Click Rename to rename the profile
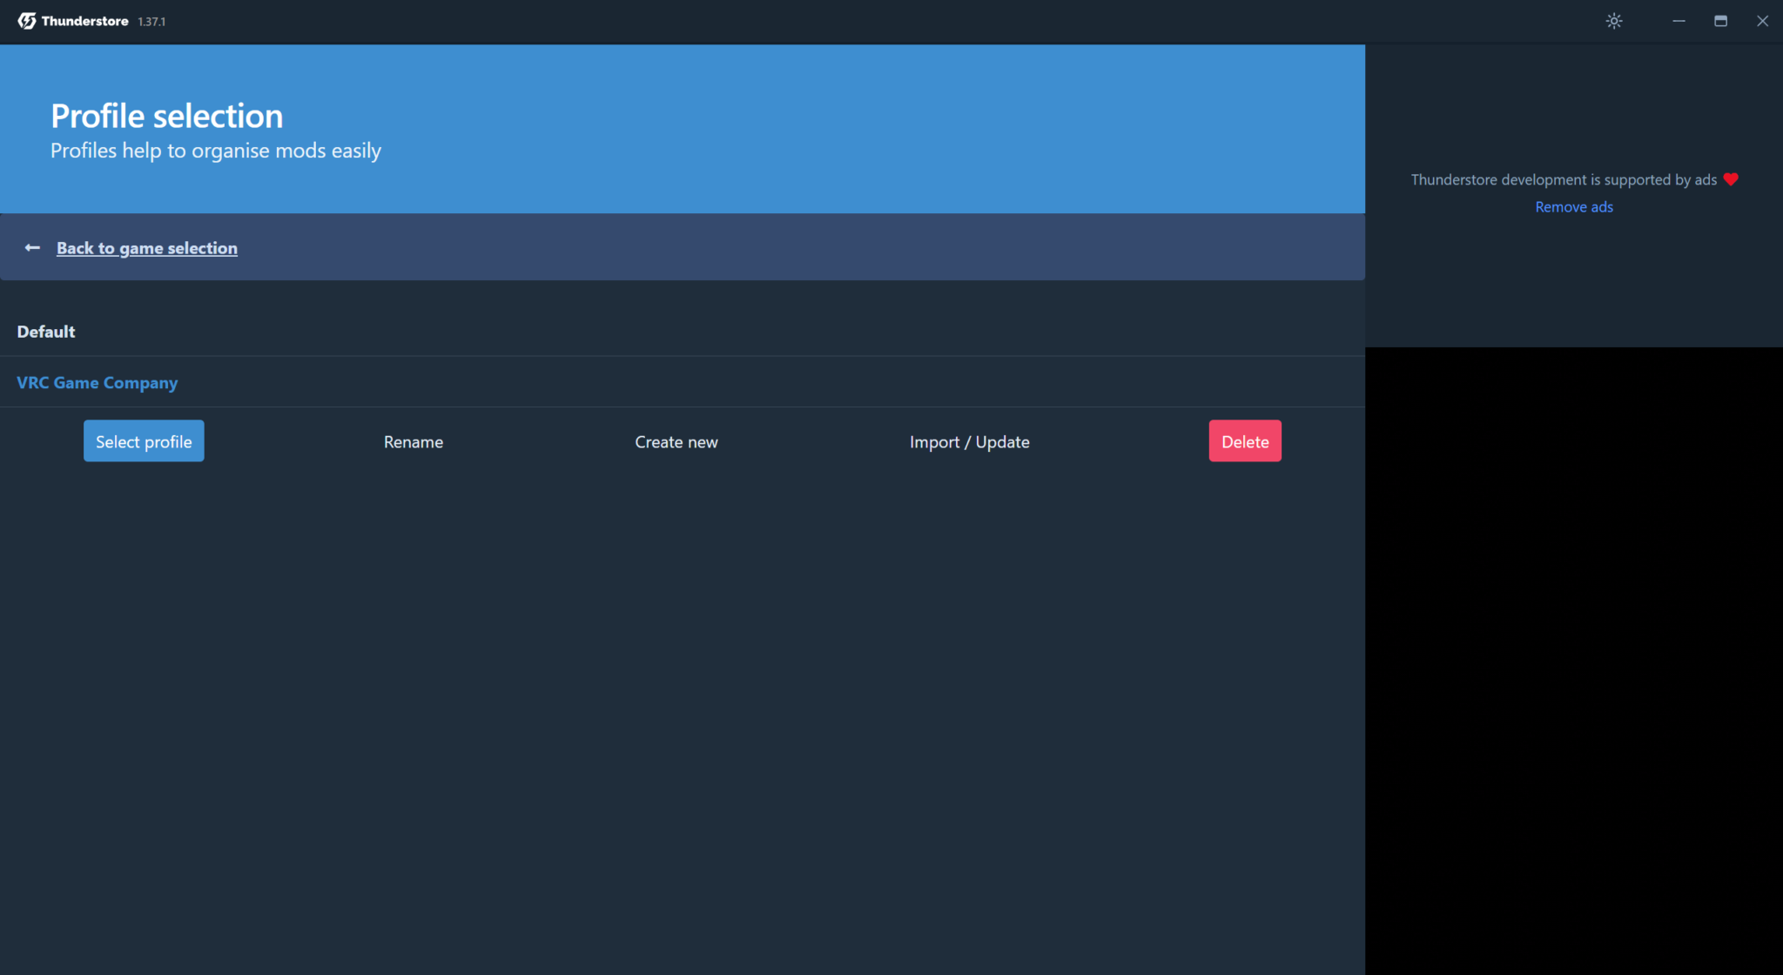Screen dimensions: 1783x975 tap(413, 441)
